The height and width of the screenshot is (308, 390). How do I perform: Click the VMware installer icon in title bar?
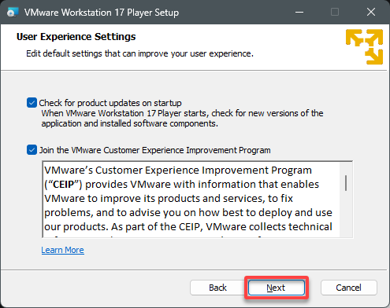(x=13, y=12)
